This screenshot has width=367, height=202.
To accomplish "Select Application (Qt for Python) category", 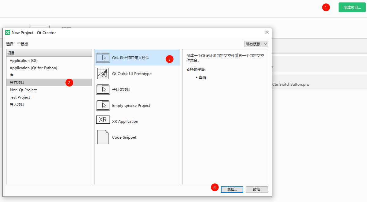I will (x=49, y=68).
